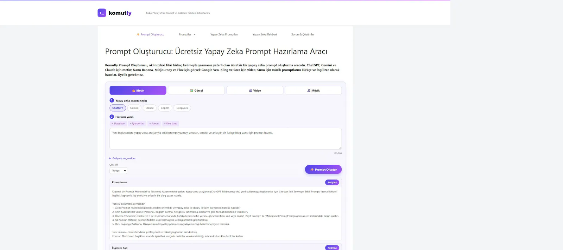Click the '136/800' character counter
The width and height of the screenshot is (563, 250).
(x=337, y=153)
